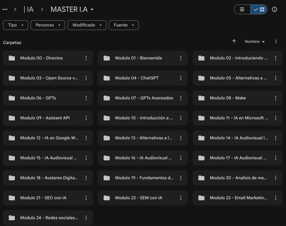Open the Fuente filter dropdown
Viewport: 286px width, 226px height.
[x=124, y=25]
